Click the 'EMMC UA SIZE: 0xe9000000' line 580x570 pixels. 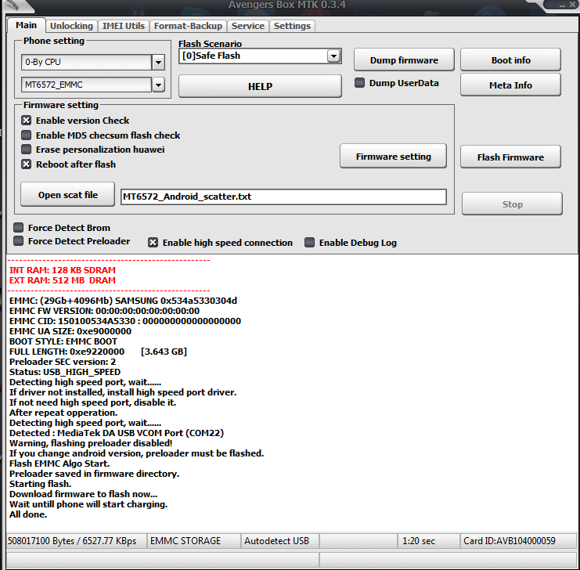pos(70,331)
